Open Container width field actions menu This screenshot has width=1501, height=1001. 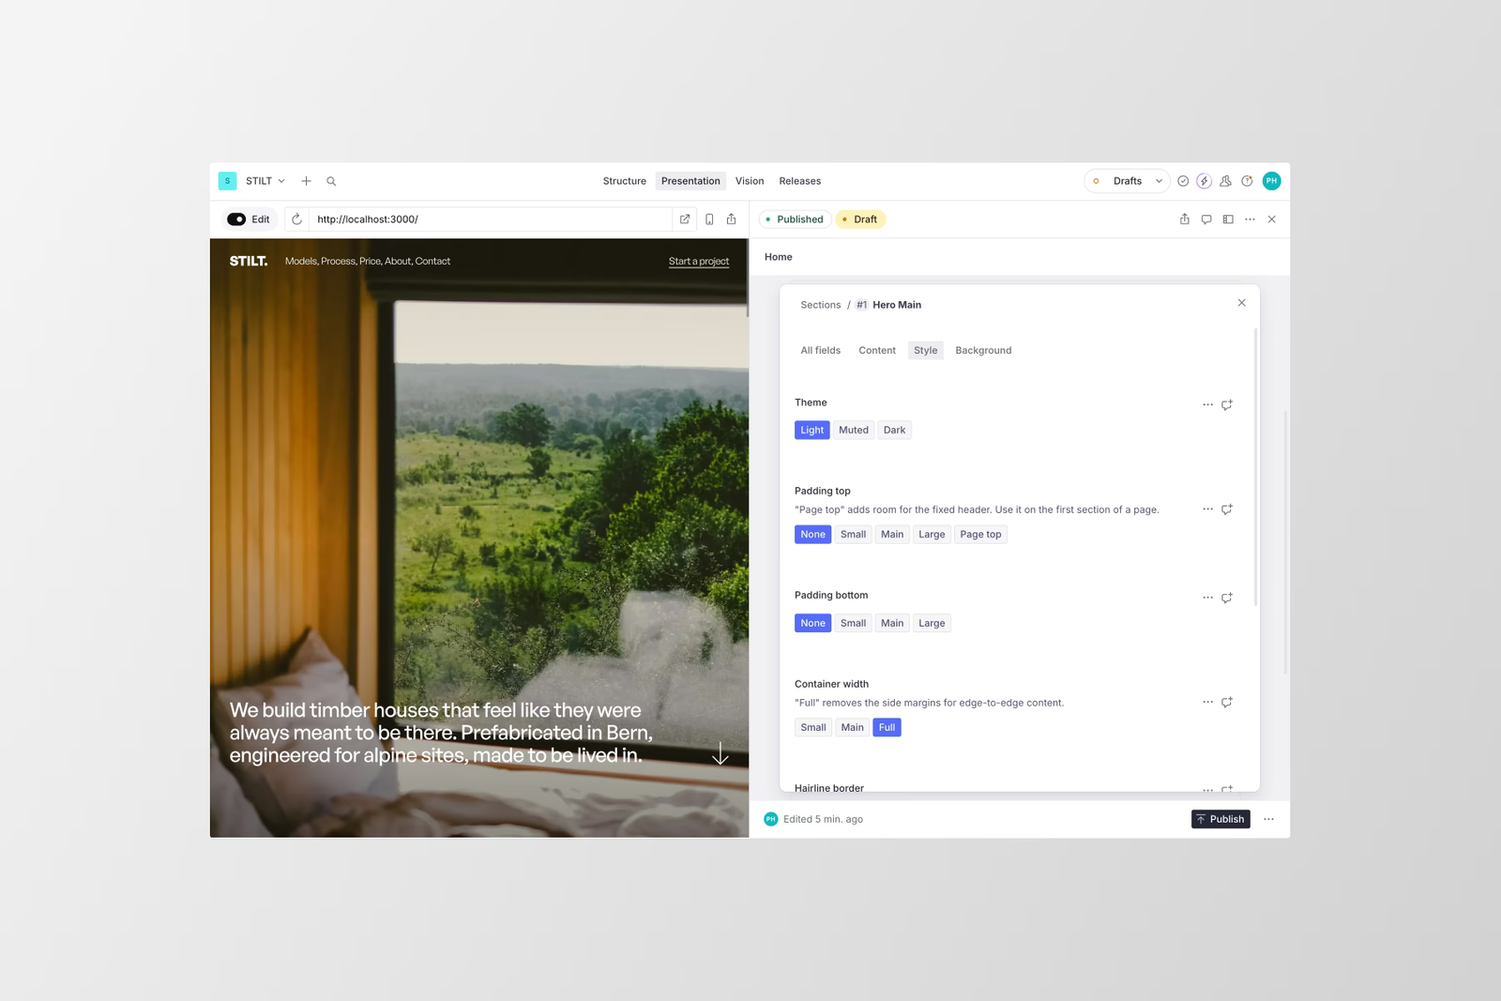pyautogui.click(x=1207, y=702)
